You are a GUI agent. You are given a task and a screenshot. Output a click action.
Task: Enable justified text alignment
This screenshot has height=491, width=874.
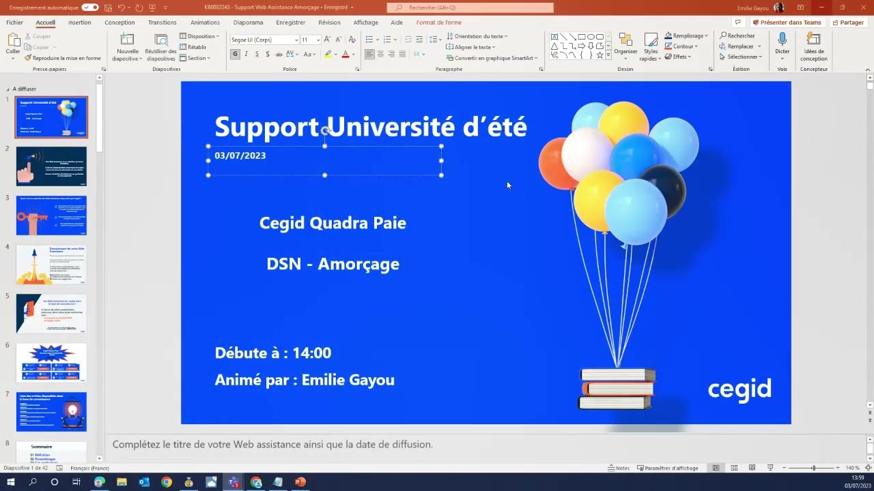point(402,54)
